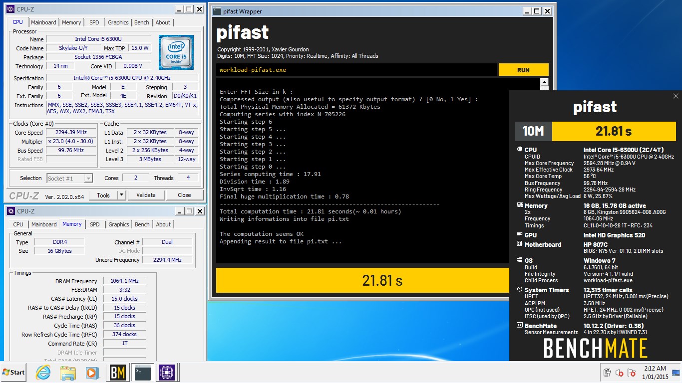682x383 pixels.
Task: Click the DRAM Frequency value 1064.1 MHz
Action: pyautogui.click(x=124, y=281)
